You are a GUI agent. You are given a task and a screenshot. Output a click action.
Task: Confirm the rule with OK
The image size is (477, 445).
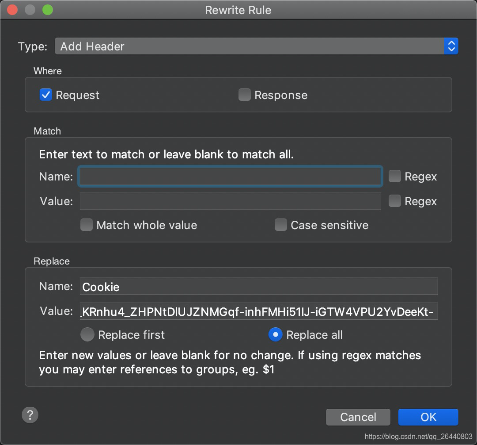[x=428, y=417]
